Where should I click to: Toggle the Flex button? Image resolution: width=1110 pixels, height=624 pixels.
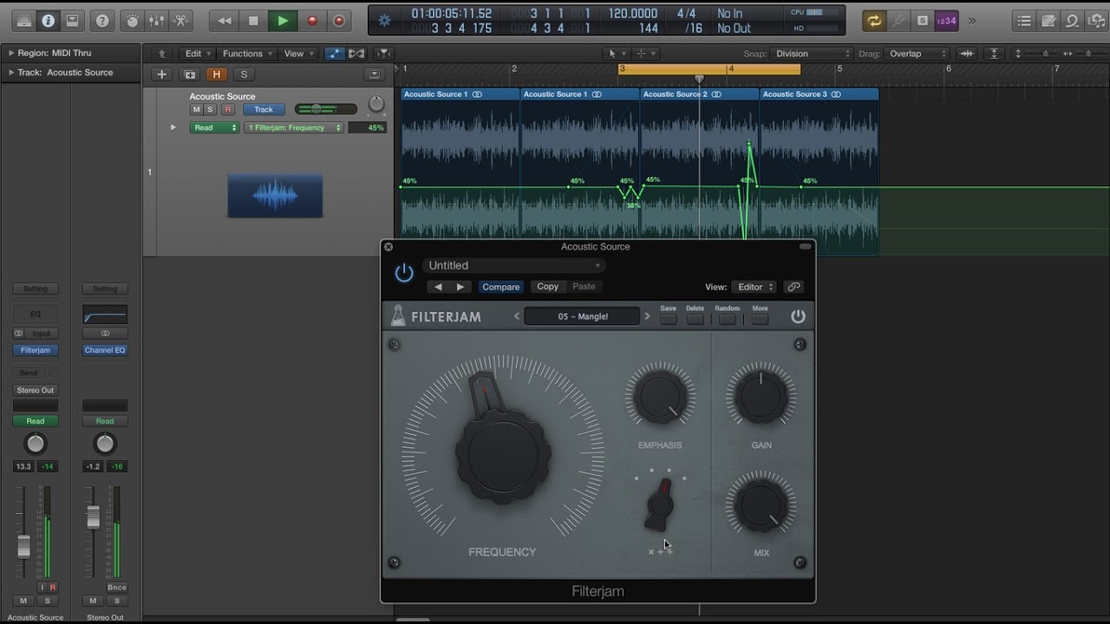coord(356,54)
